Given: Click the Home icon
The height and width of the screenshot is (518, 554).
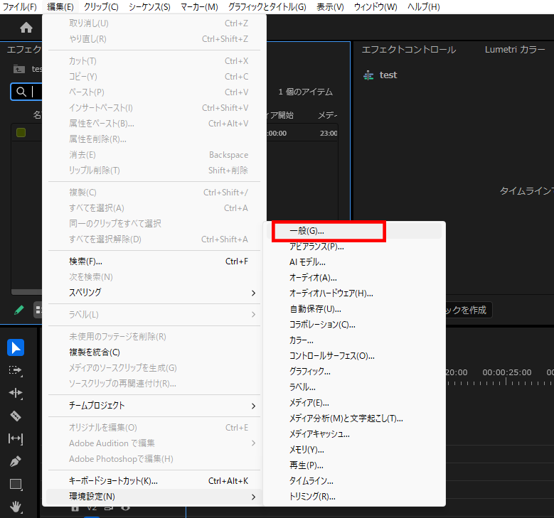Looking at the screenshot, I should [26, 28].
